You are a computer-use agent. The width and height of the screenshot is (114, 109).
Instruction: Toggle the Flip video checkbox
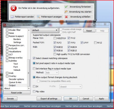pos(34,92)
